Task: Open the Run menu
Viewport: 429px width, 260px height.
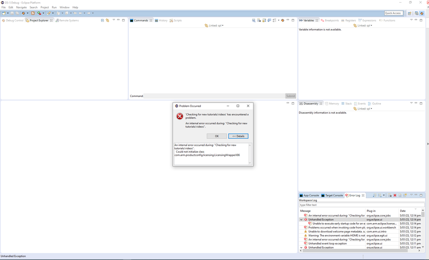Action: 54,7
